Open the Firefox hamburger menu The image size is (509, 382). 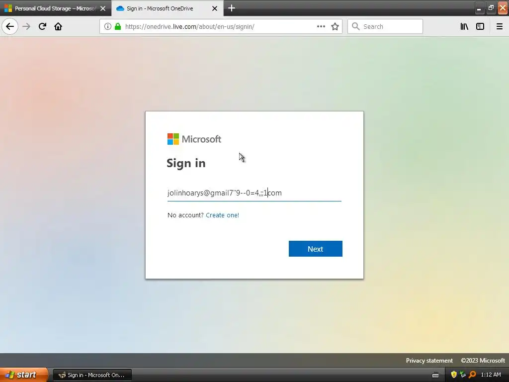pos(500,26)
